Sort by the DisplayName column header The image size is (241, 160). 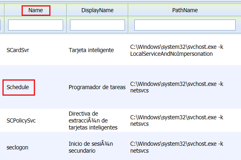pos(97,10)
